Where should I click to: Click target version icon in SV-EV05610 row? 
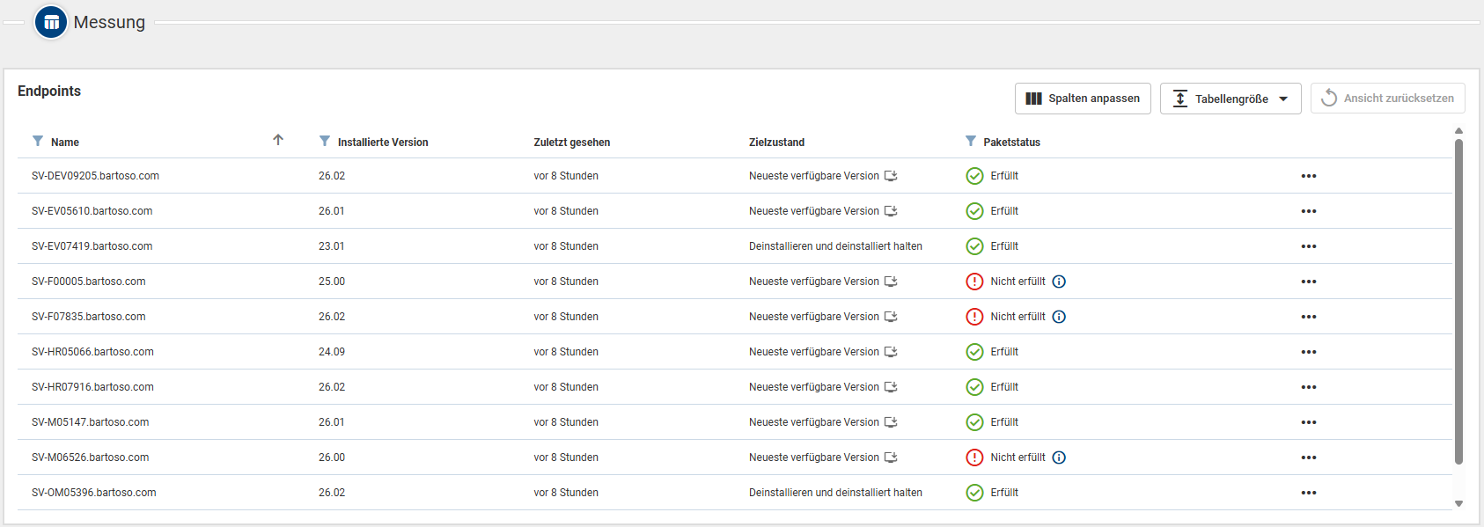click(891, 211)
